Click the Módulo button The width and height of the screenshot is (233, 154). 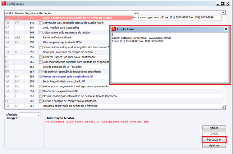214,128
